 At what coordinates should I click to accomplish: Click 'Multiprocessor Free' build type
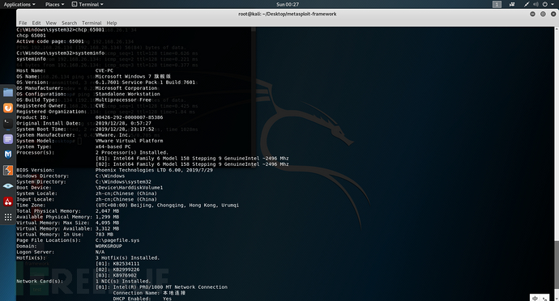123,100
